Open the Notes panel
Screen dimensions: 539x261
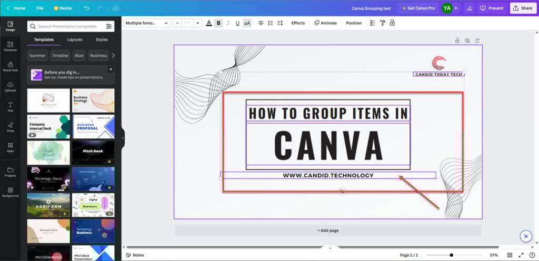click(135, 255)
